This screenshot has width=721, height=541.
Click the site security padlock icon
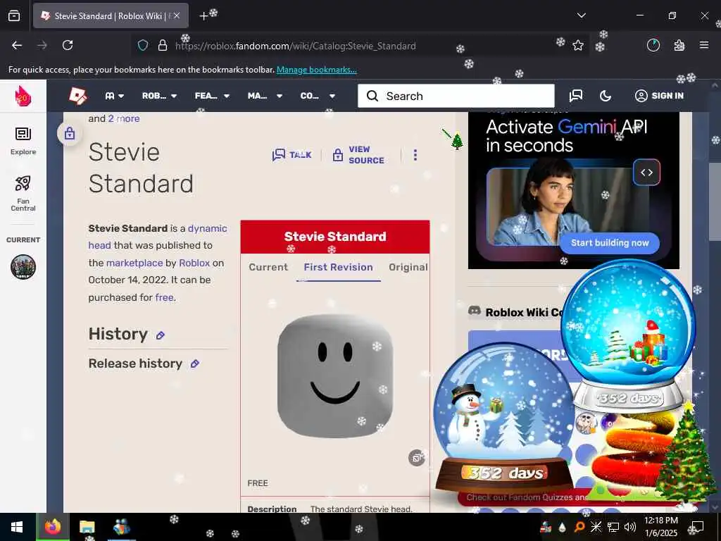pyautogui.click(x=163, y=46)
